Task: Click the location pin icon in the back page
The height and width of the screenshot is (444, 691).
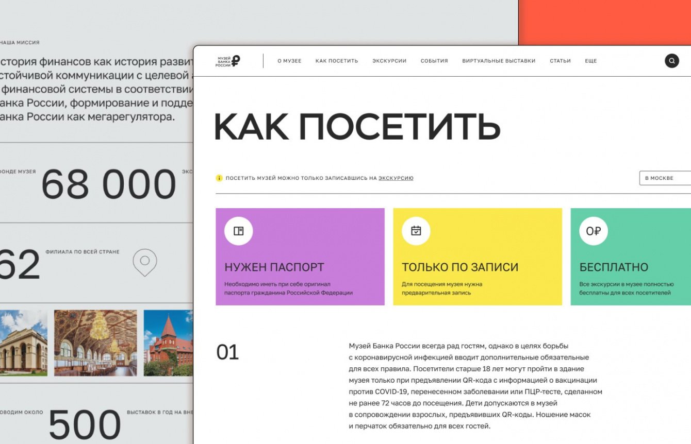Action: 145,262
